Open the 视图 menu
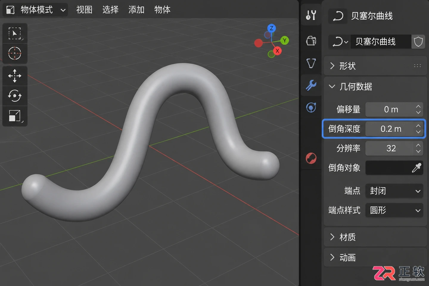429x286 pixels. (x=84, y=10)
